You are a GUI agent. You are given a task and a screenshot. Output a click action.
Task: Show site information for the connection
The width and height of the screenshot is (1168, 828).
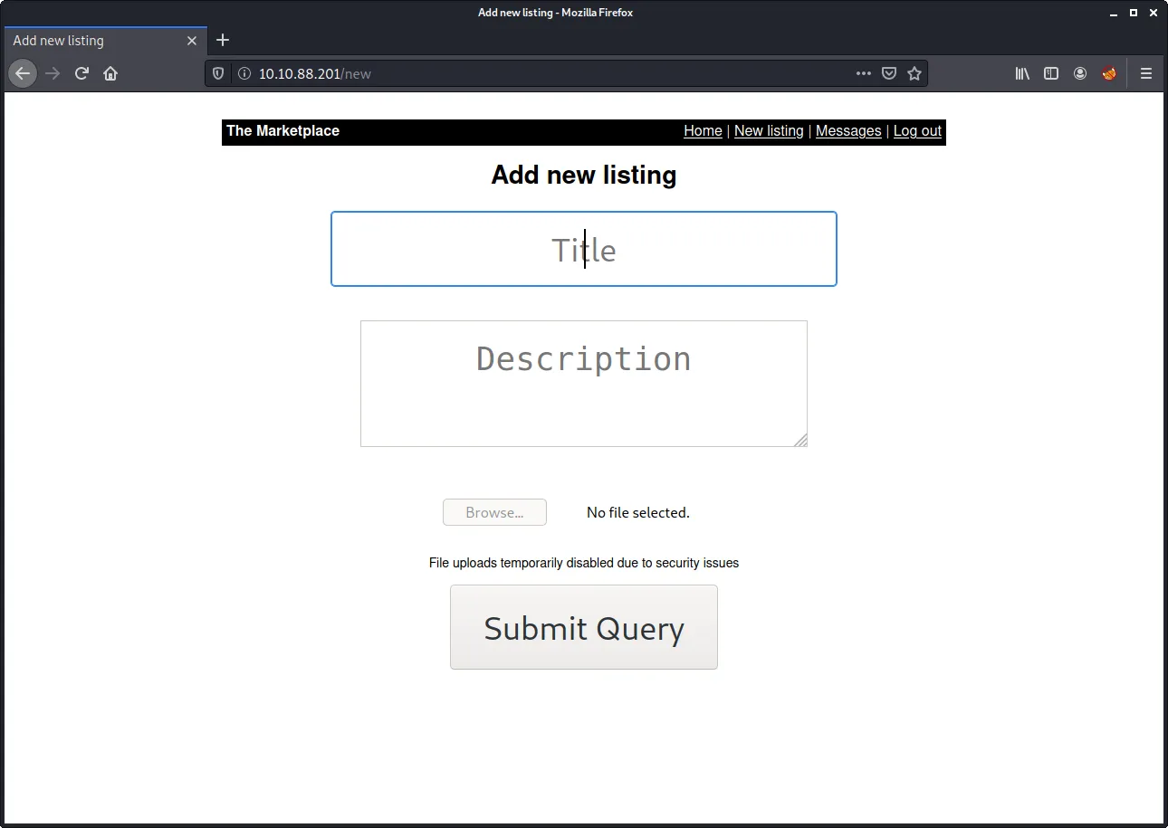(x=244, y=73)
